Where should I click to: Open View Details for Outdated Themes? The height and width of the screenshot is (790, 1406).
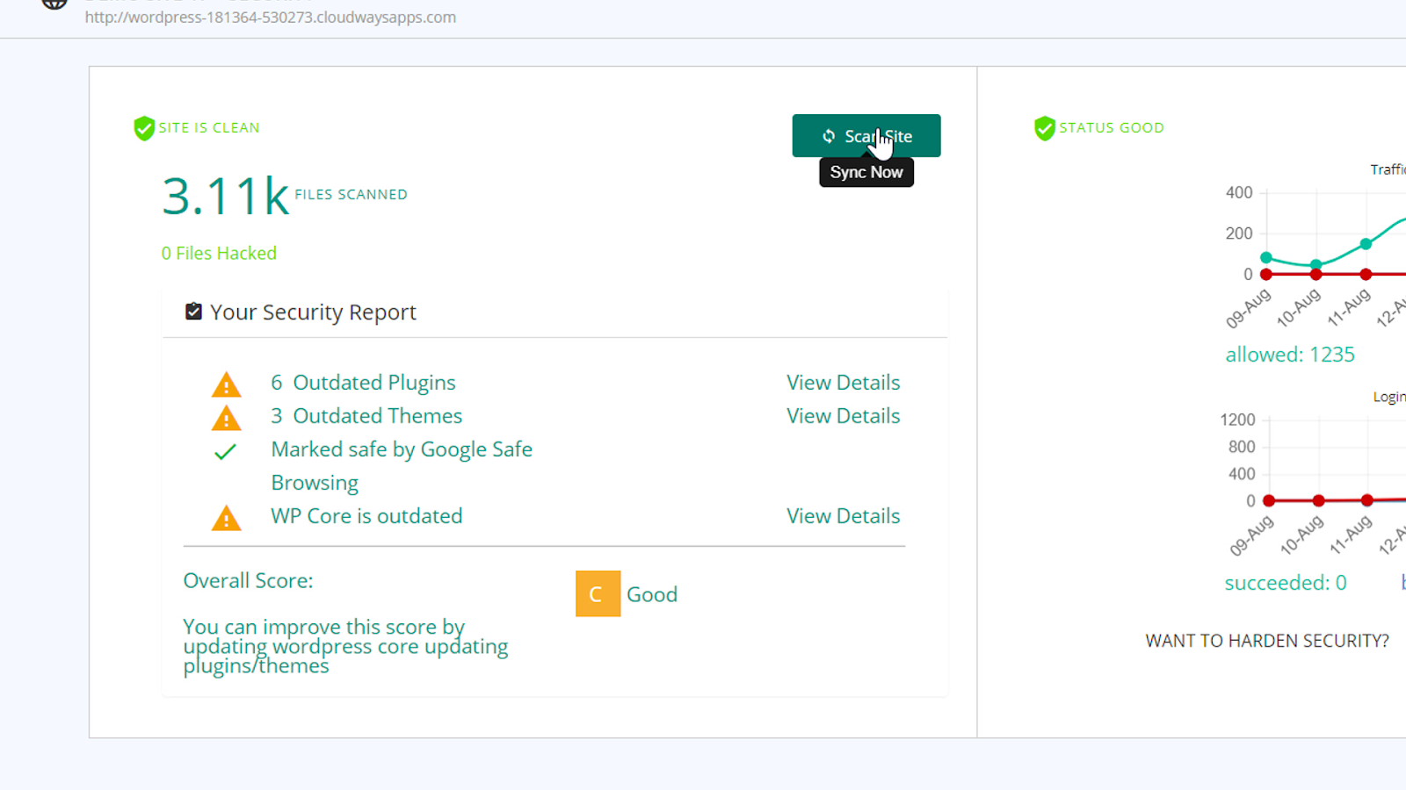[843, 416]
